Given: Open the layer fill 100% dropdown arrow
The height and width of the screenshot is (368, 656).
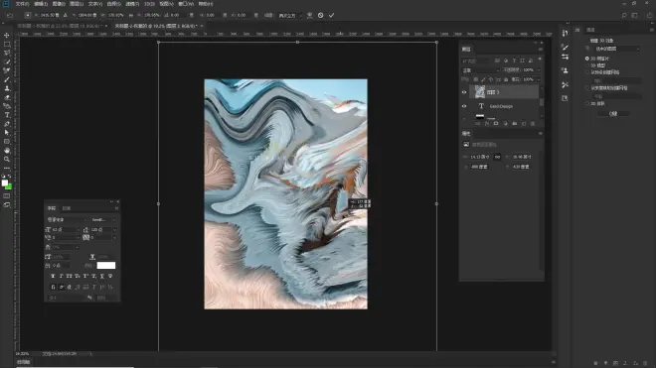Looking at the screenshot, I should 539,79.
